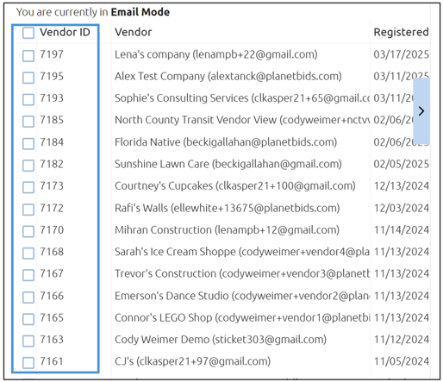Image resolution: width=443 pixels, height=382 pixels.
Task: Click the Registered column header
Action: click(x=401, y=32)
